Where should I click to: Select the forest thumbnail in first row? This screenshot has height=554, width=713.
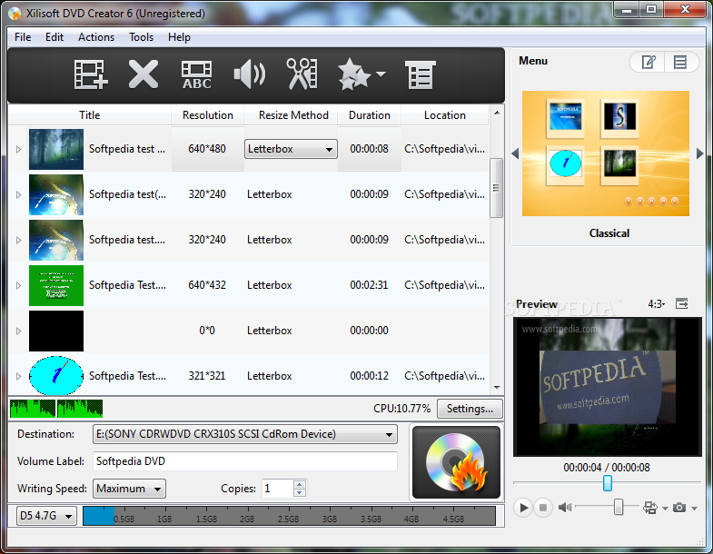coord(56,149)
